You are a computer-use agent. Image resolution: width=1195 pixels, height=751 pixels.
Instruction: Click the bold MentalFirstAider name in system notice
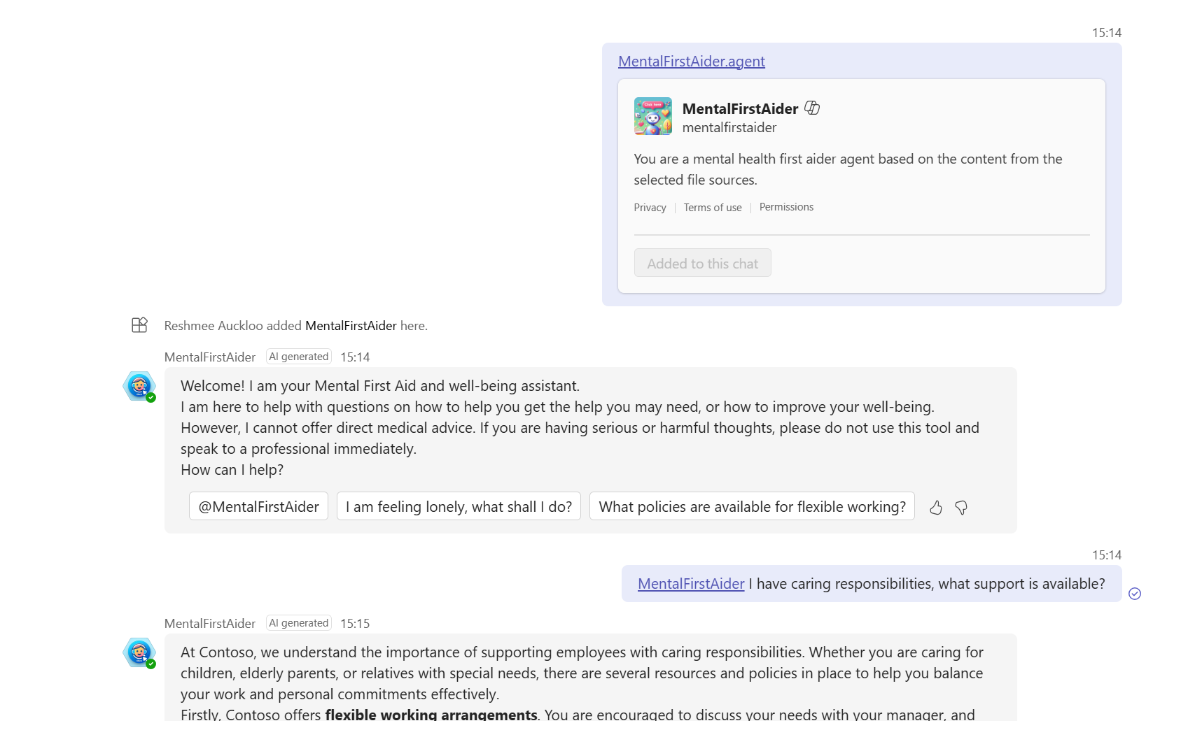coord(351,326)
